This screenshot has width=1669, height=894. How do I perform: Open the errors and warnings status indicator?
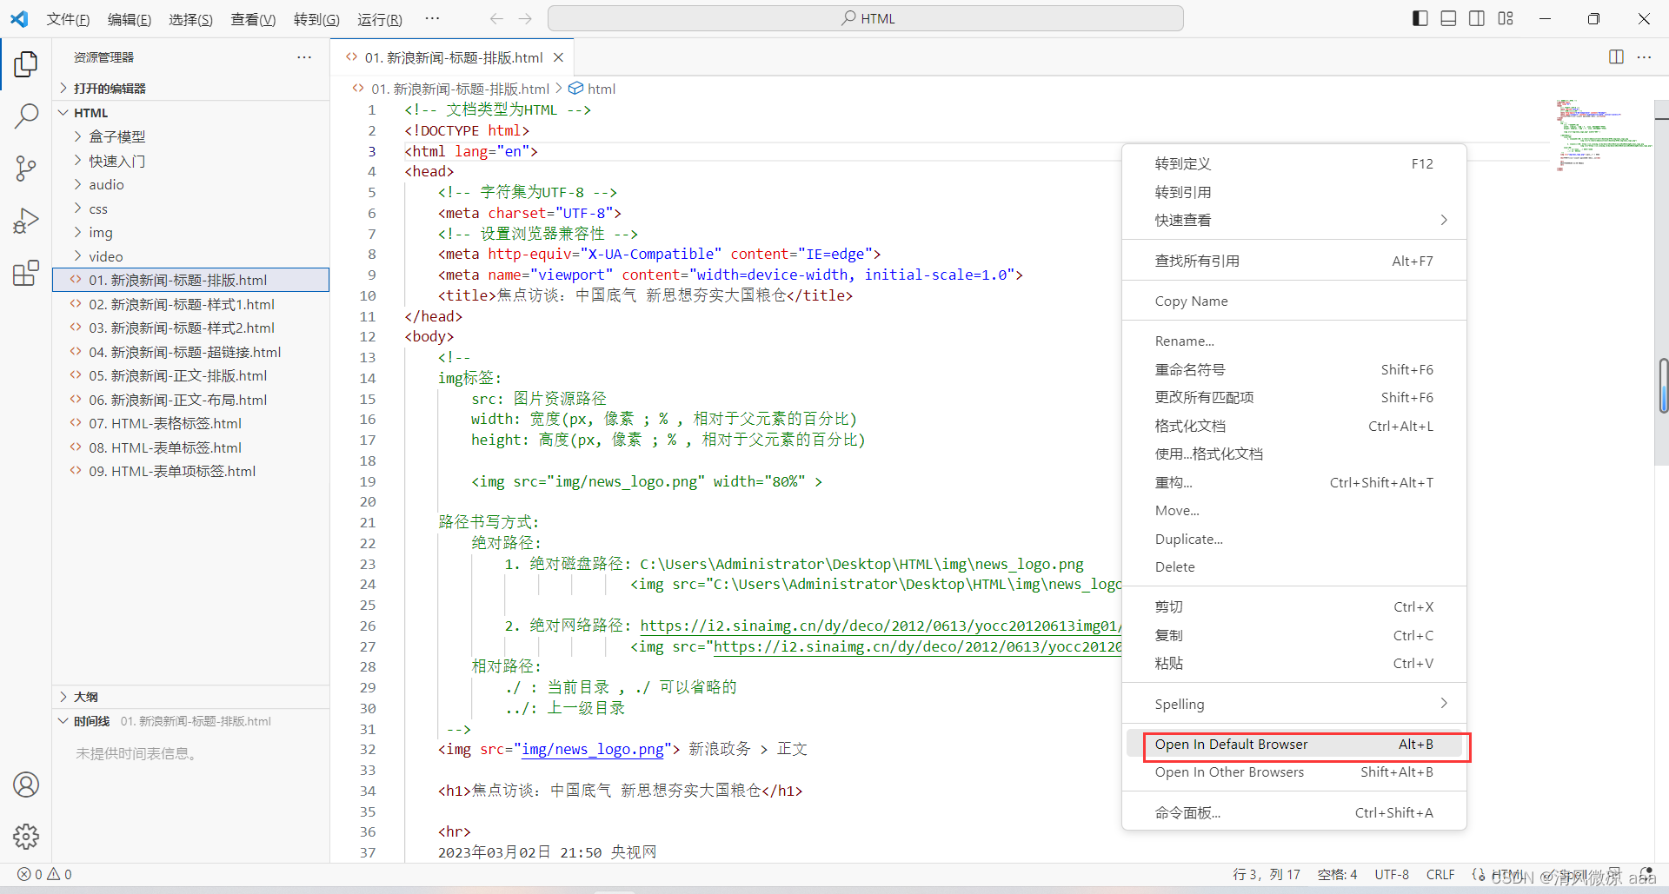(44, 874)
